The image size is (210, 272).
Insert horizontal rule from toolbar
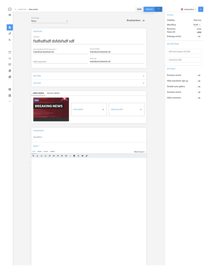70,156
